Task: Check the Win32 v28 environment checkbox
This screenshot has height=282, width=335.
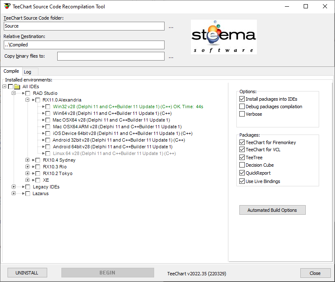Action: [x=48, y=107]
